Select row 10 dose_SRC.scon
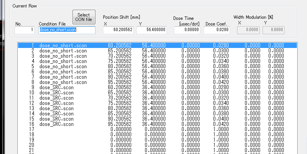The width and height of the screenshot is (307, 154). tap(157, 93)
